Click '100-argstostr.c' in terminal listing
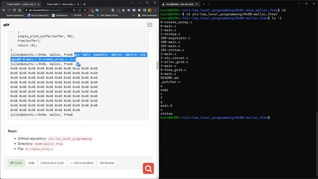The height and width of the screenshot is (179, 318). [x=175, y=38]
